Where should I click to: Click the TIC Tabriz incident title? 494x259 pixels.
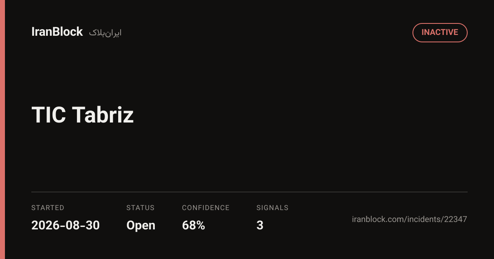coord(83,115)
